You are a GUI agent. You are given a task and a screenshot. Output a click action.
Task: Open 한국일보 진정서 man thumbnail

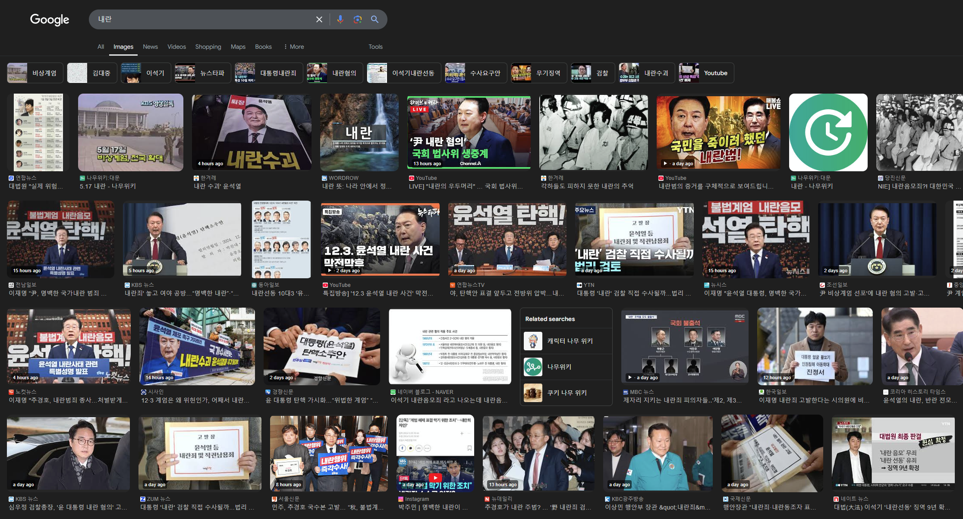click(x=815, y=346)
